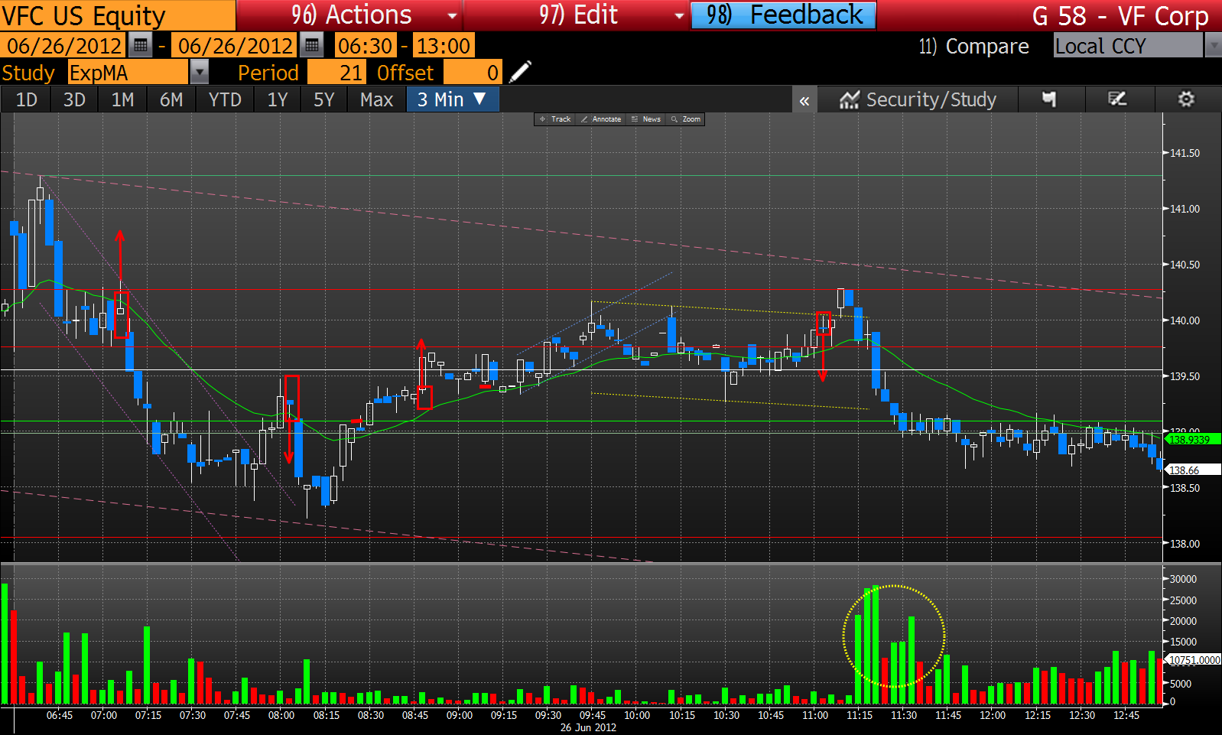Viewport: 1222px width, 735px height.
Task: Click the Study label text
Action: click(x=28, y=73)
